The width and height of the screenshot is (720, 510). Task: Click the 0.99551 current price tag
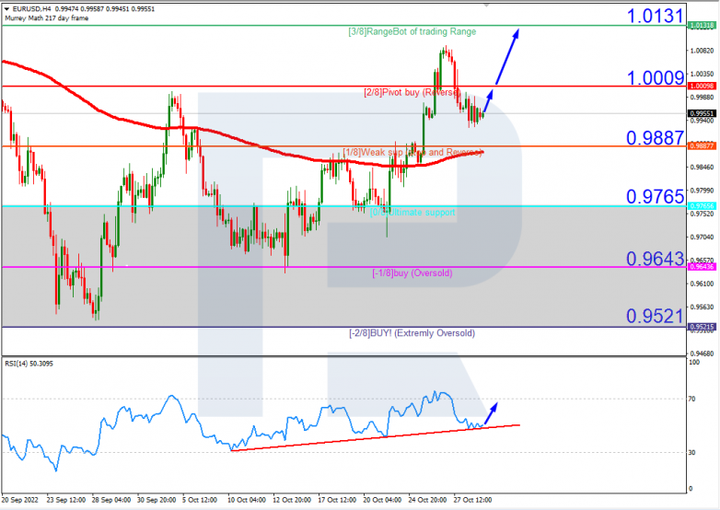703,113
